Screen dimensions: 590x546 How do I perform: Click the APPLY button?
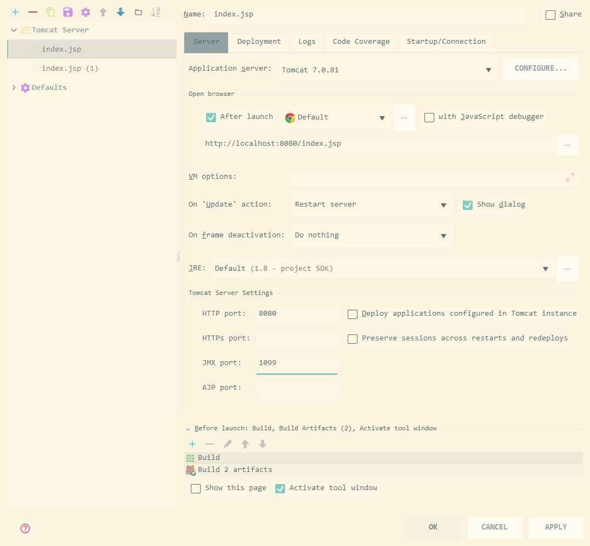click(x=556, y=527)
